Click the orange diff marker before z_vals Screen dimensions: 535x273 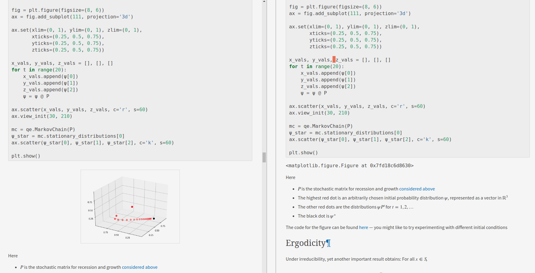(x=334, y=59)
